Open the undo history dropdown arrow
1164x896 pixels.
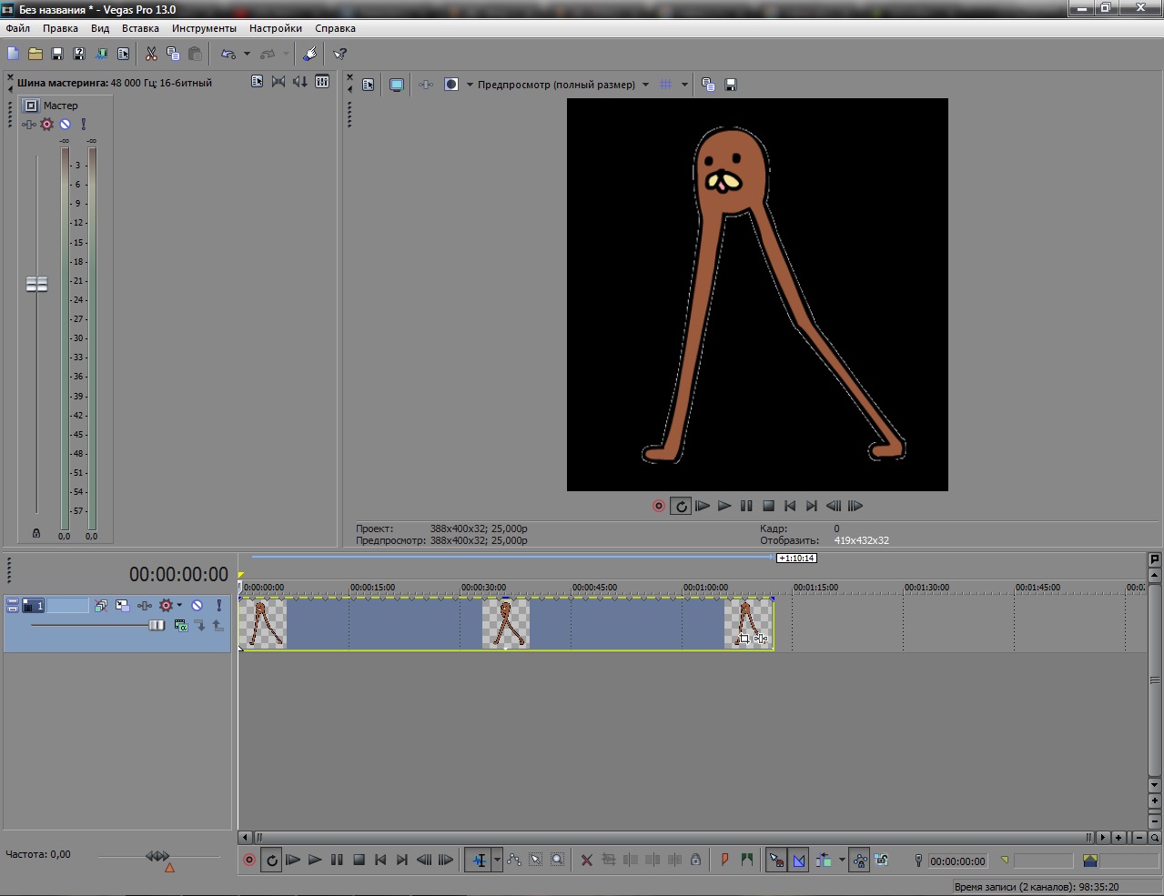pos(247,55)
